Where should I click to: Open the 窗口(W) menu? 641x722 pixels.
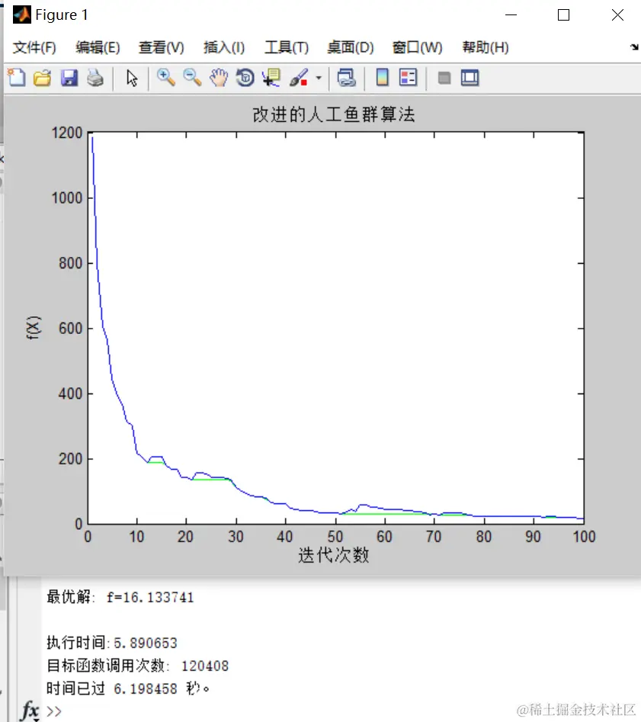coord(417,47)
